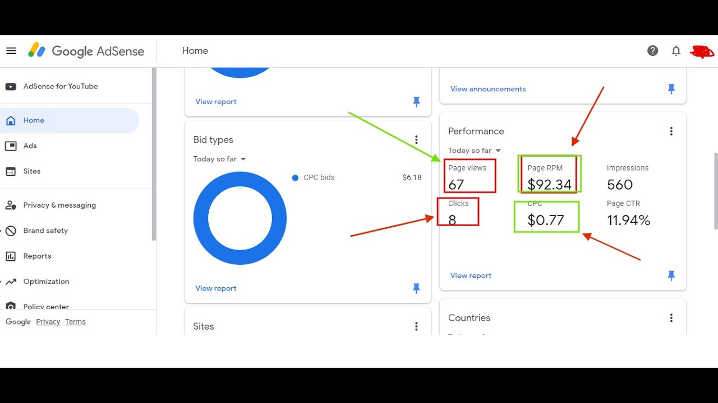Pin the Bid types card
This screenshot has height=403, width=718.
tap(416, 288)
